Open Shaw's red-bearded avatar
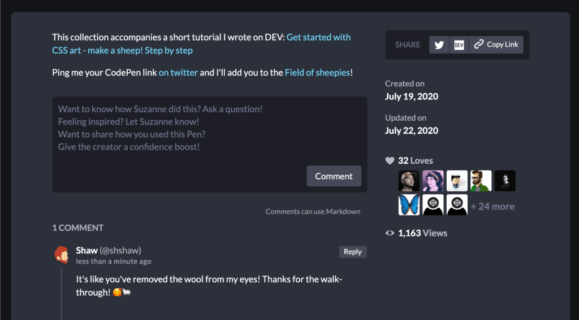579x320 pixels. (61, 255)
